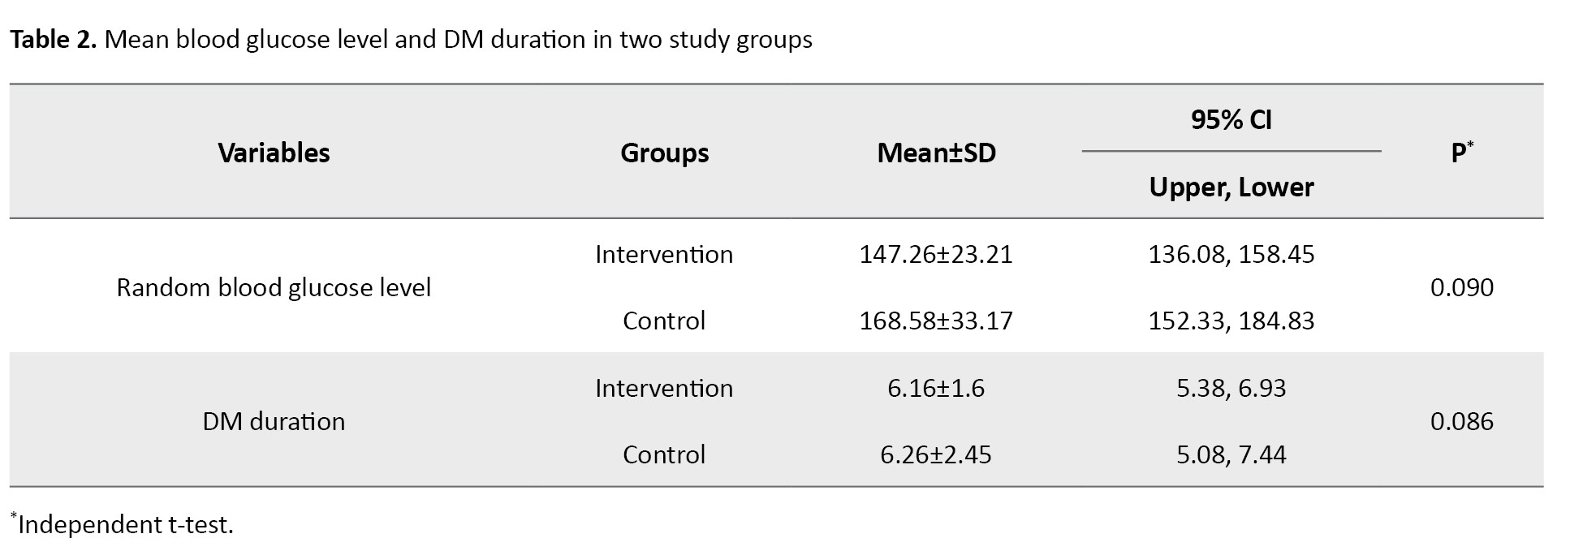The width and height of the screenshot is (1570, 551).
Task: Select the 136.08, 158.45 confidence interval
Action: click(x=1231, y=254)
